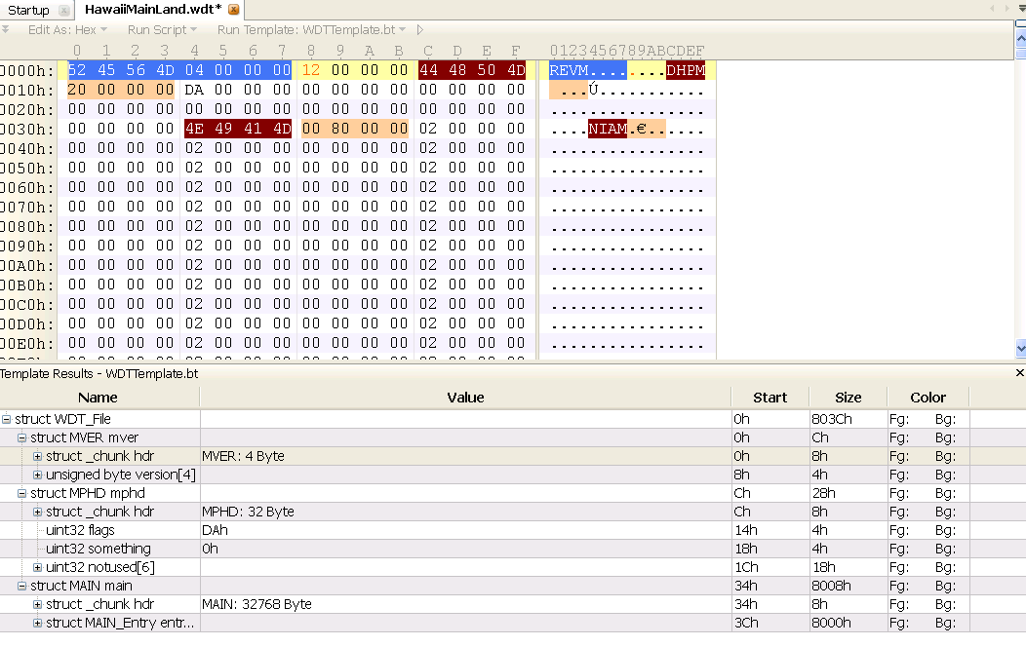Click NIAM in the ASCII column
This screenshot has width=1026, height=646.
(608, 130)
